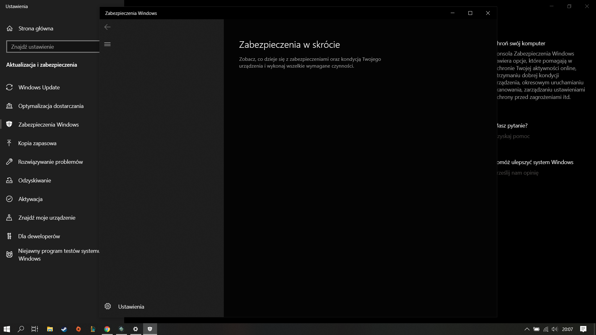Click the Znajdź ustawienie search field

point(53,47)
